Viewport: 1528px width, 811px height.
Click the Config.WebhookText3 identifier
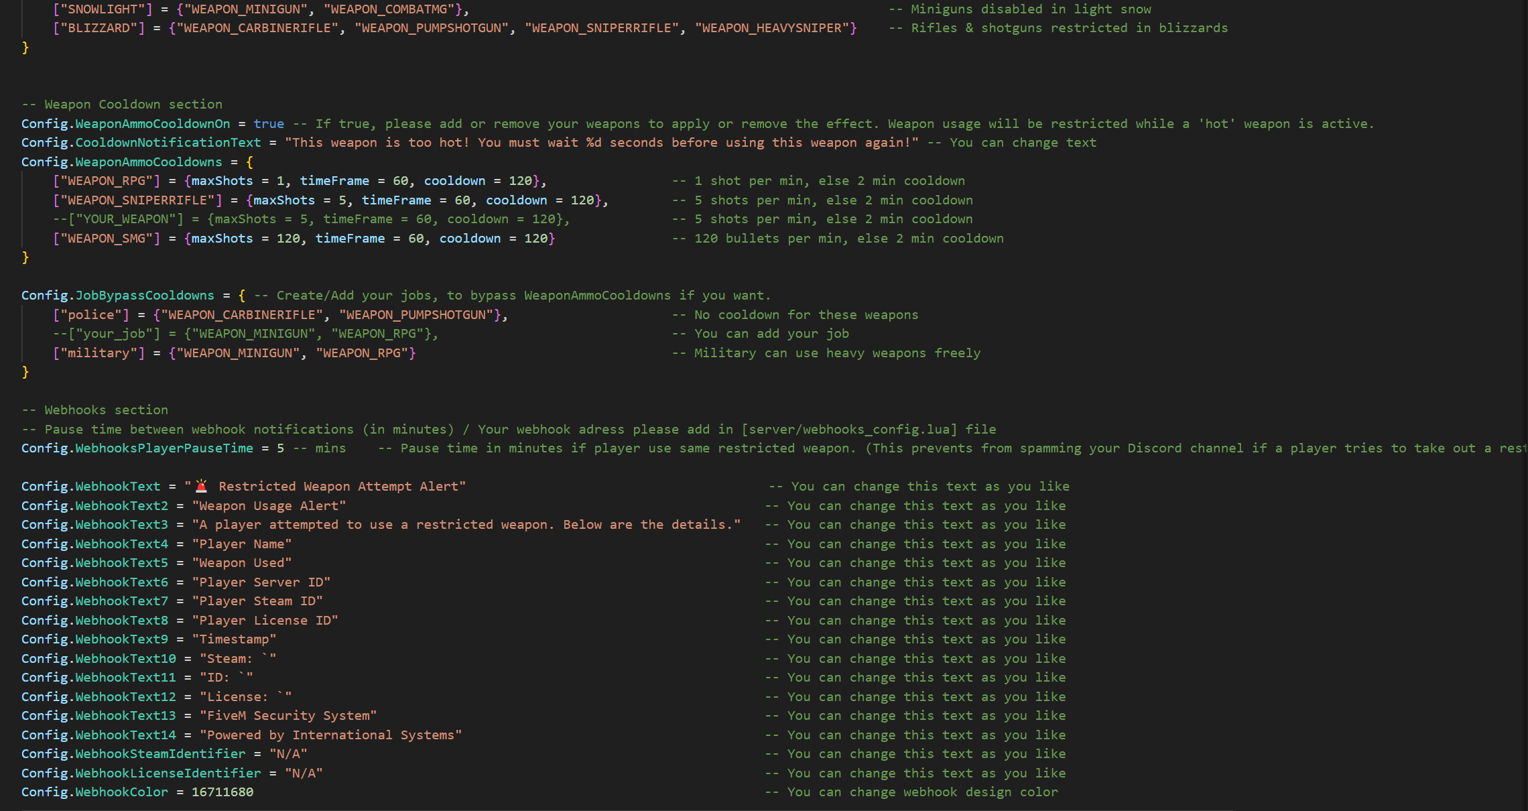tap(94, 525)
